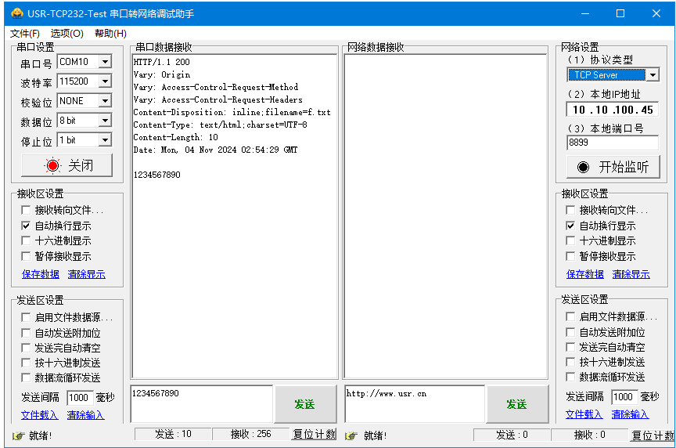This screenshot has height=448, width=676.
Task: Enable serial 自动发送附加位 checkbox
Action: (26, 333)
